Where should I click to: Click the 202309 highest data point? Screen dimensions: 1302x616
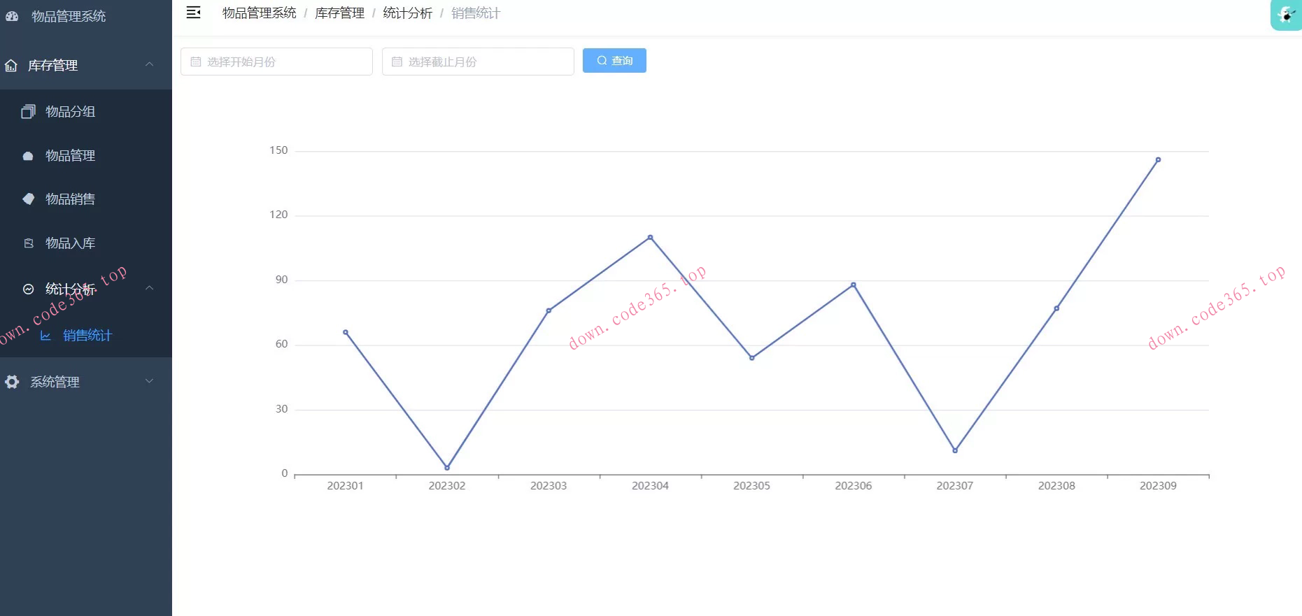1158,159
